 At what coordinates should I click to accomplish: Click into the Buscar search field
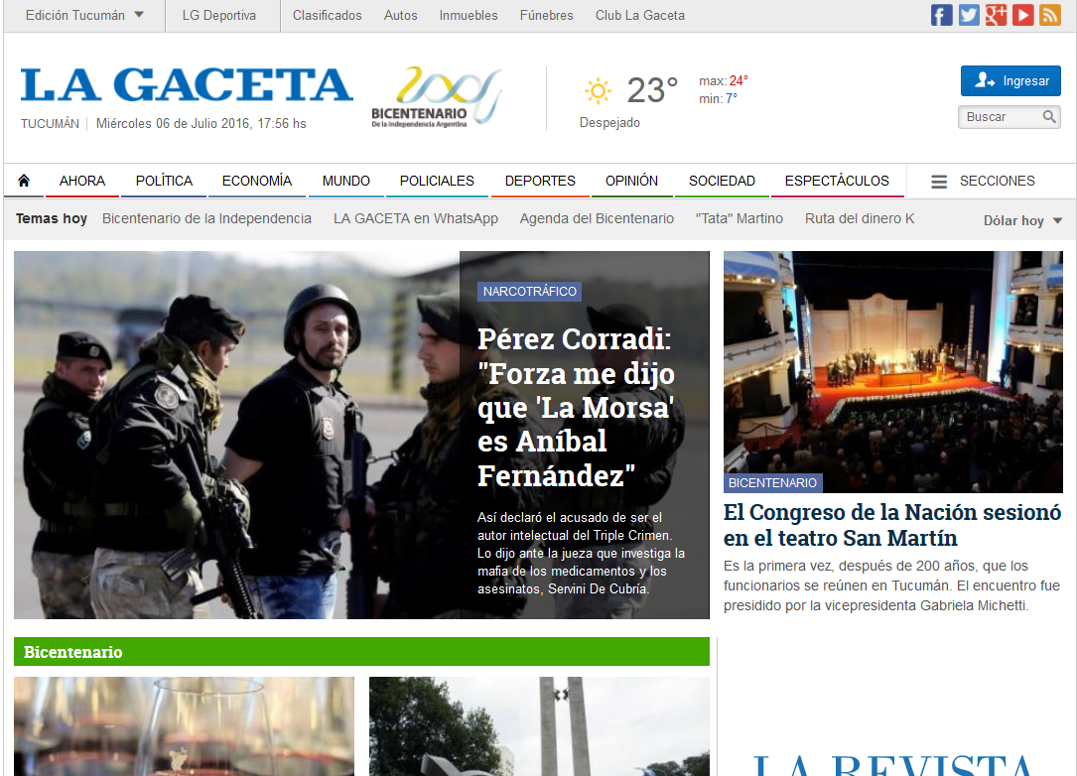pos(998,117)
